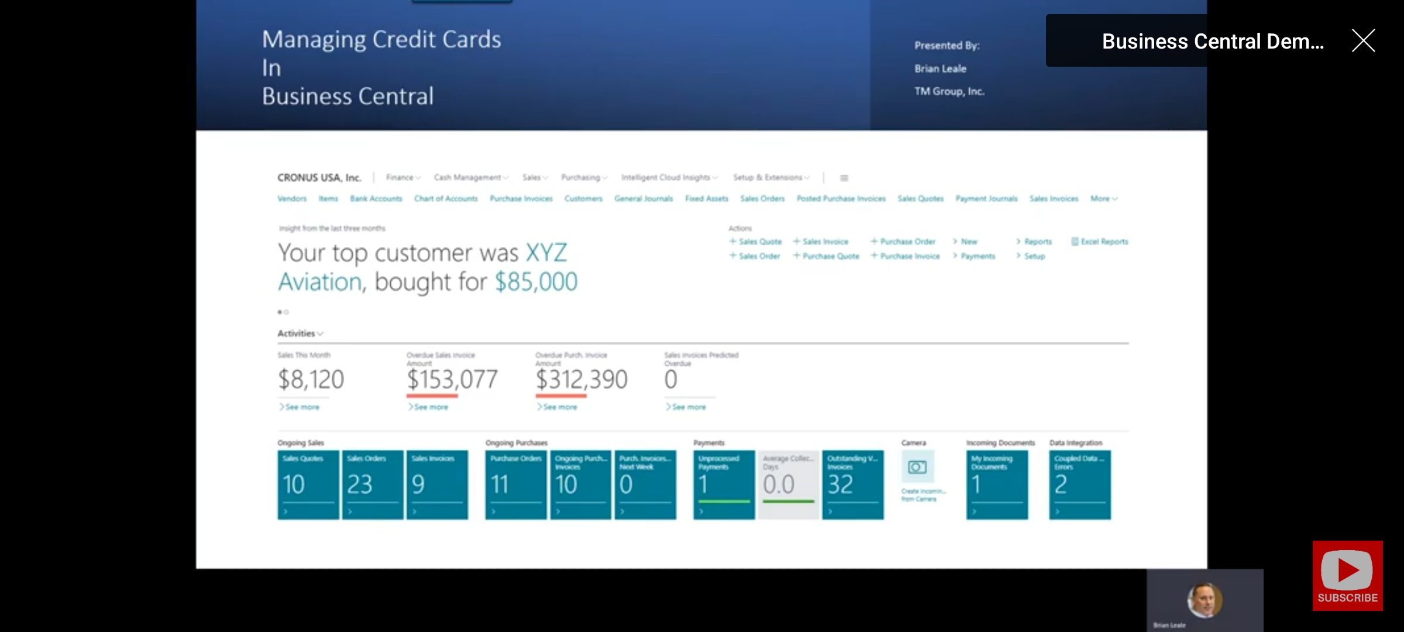Expand the Finance dropdown menu

(x=403, y=177)
